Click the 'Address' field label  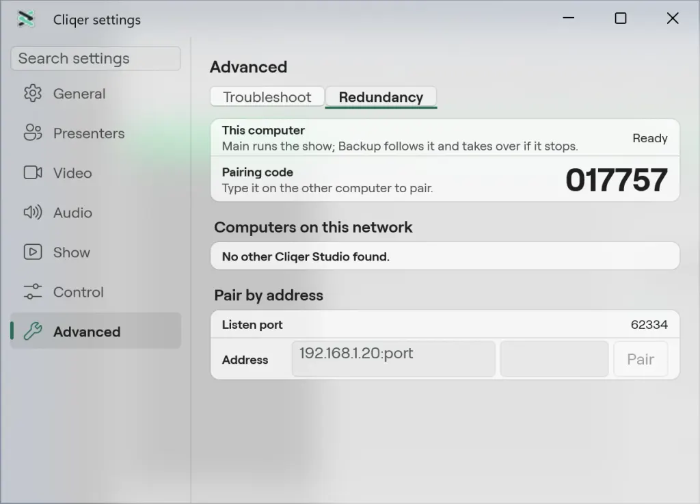245,360
